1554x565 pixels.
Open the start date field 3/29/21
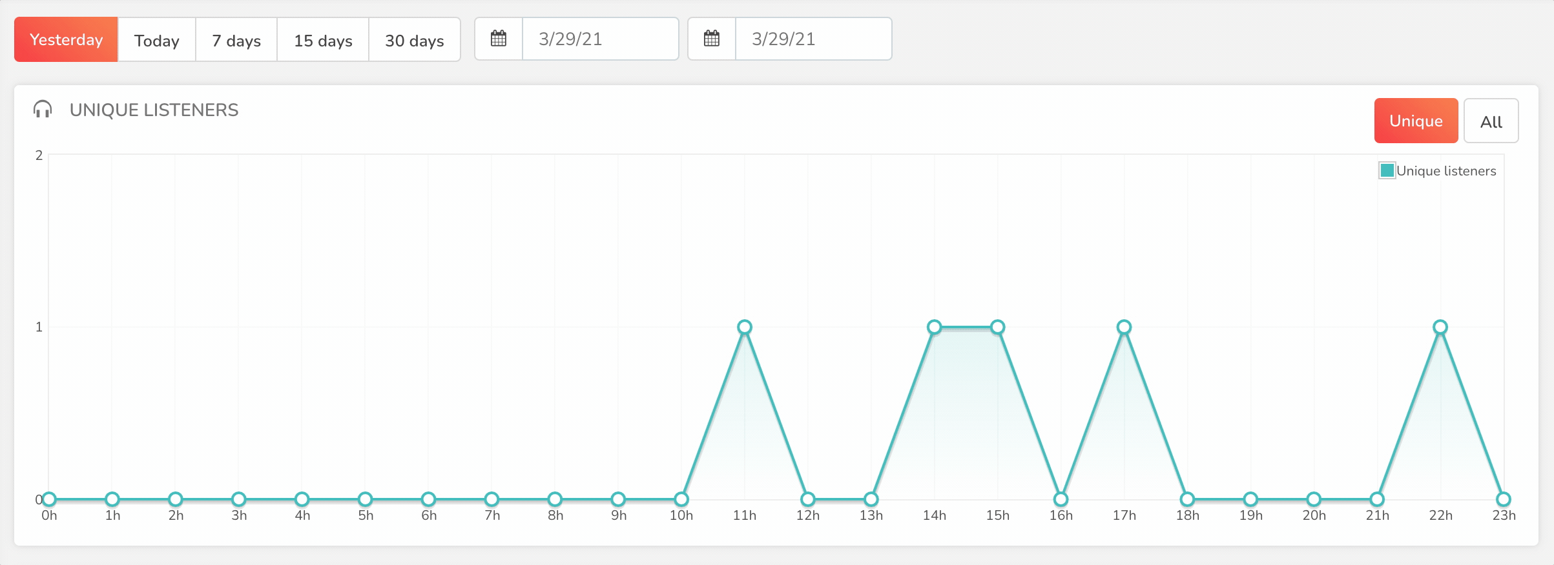[x=600, y=39]
